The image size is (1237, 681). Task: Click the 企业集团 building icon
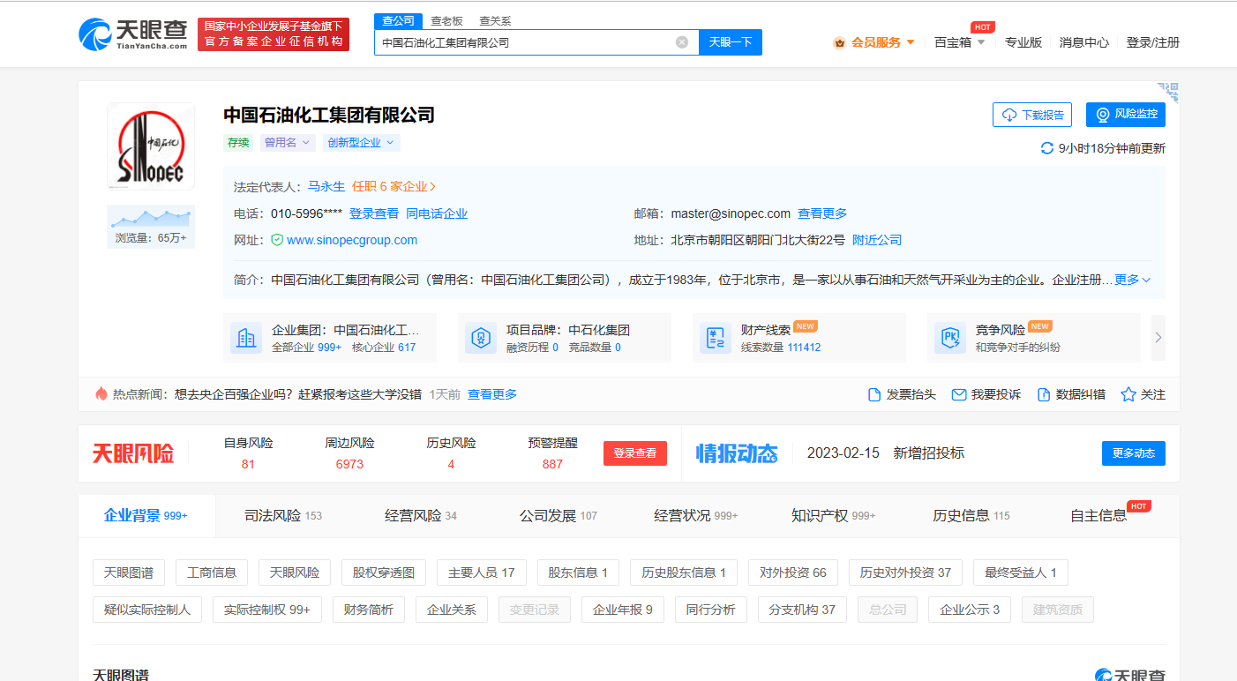pos(246,338)
